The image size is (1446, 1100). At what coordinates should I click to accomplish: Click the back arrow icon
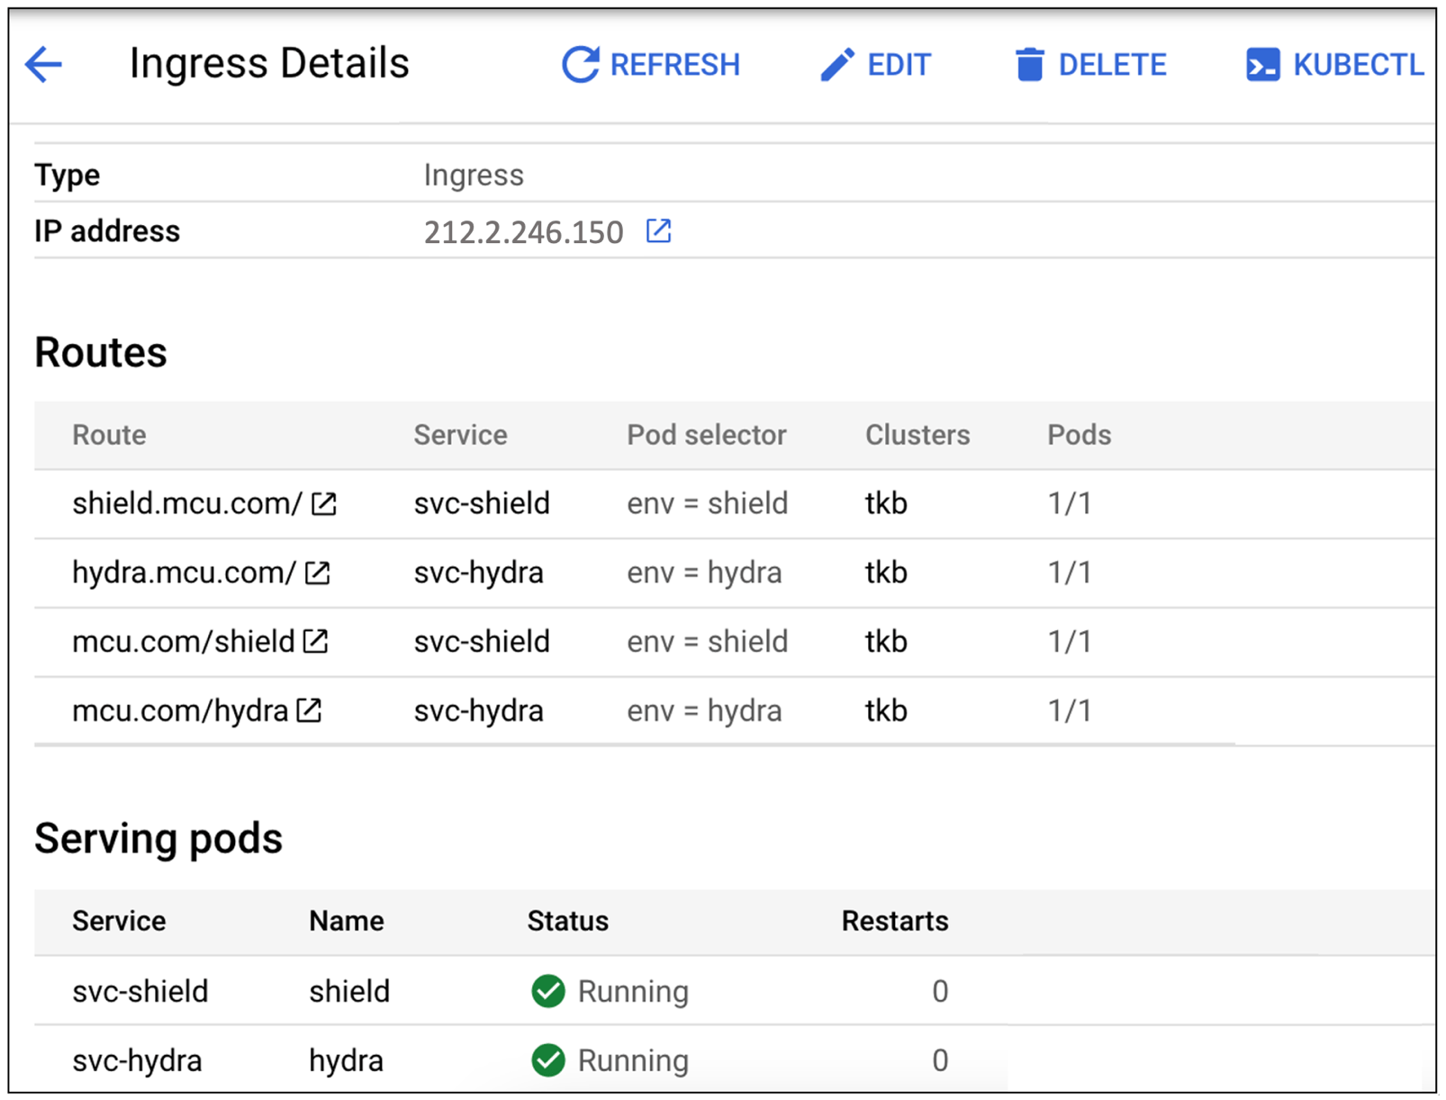[42, 64]
